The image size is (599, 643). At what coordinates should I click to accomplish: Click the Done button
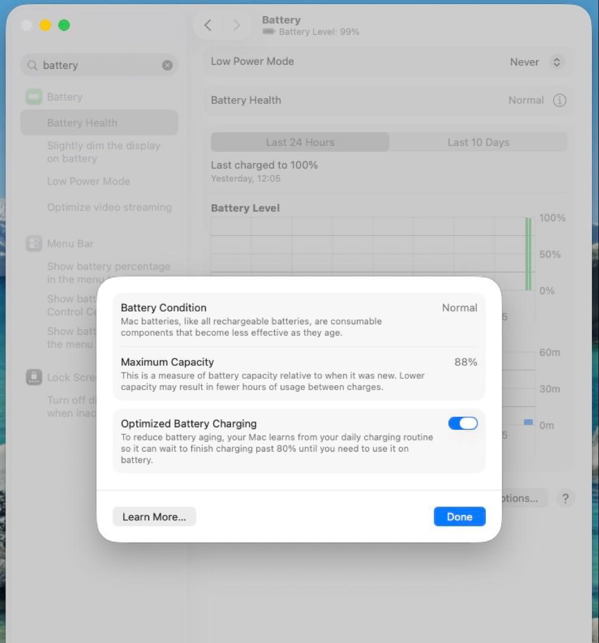pos(459,517)
